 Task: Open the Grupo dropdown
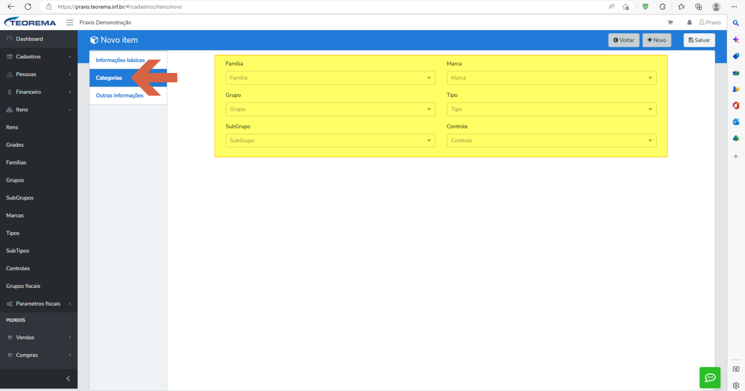pos(331,109)
